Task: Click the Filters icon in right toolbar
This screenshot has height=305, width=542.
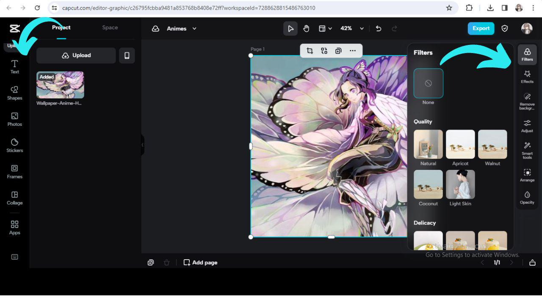Action: click(x=527, y=55)
